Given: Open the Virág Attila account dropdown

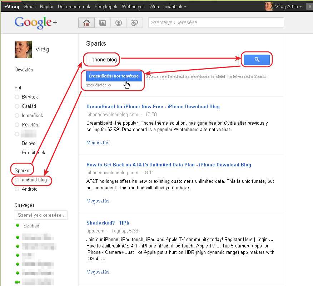Looking at the screenshot, I should 288,6.
